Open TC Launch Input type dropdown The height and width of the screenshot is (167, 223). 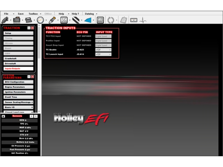point(103,54)
